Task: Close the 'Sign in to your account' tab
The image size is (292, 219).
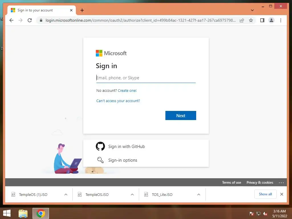Action: pos(71,10)
